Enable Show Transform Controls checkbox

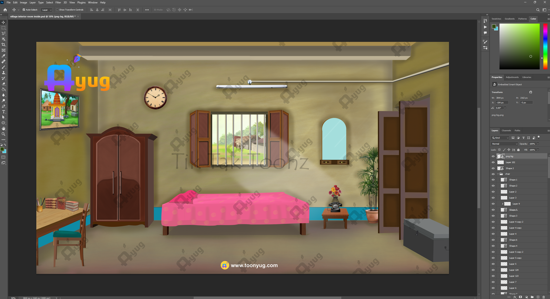coord(57,10)
